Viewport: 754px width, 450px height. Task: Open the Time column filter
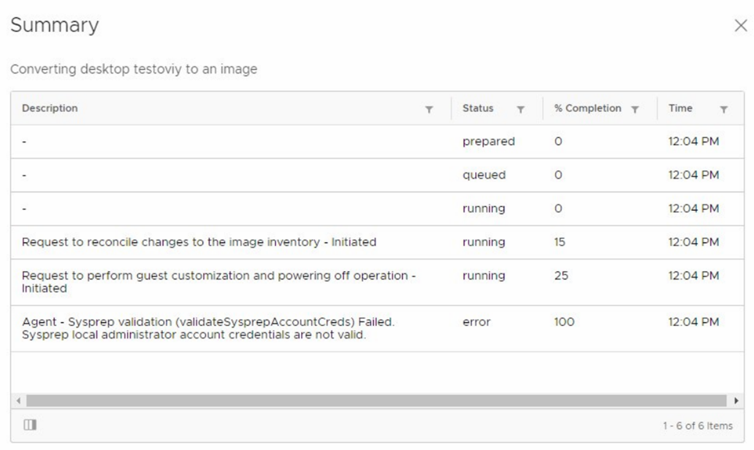click(x=724, y=109)
